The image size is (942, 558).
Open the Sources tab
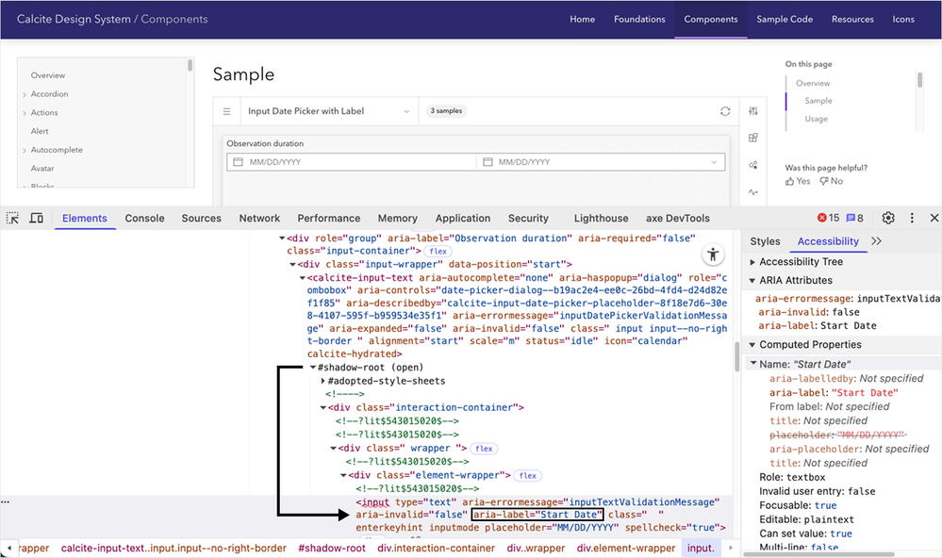pyautogui.click(x=201, y=218)
